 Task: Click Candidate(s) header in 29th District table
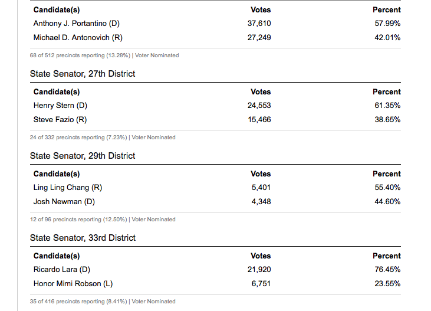pos(57,174)
